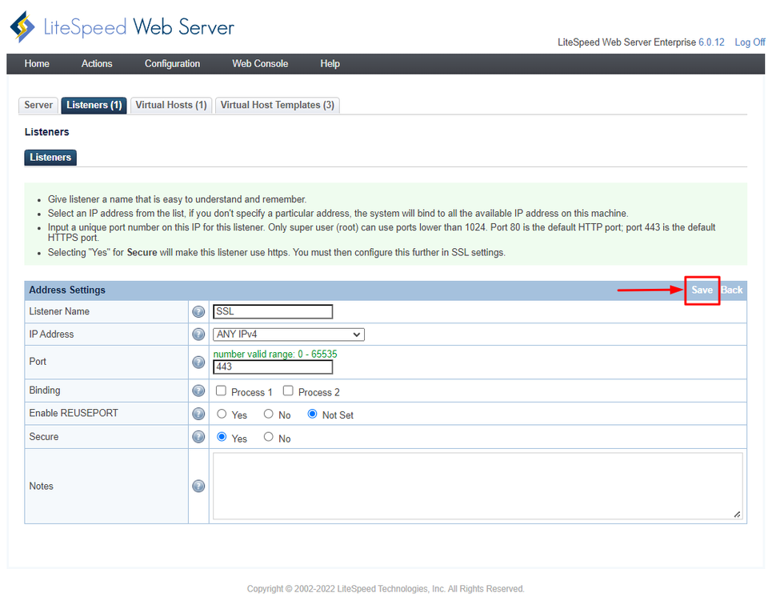This screenshot has height=605, width=768.
Task: Open help for the Binding option
Action: tap(198, 391)
